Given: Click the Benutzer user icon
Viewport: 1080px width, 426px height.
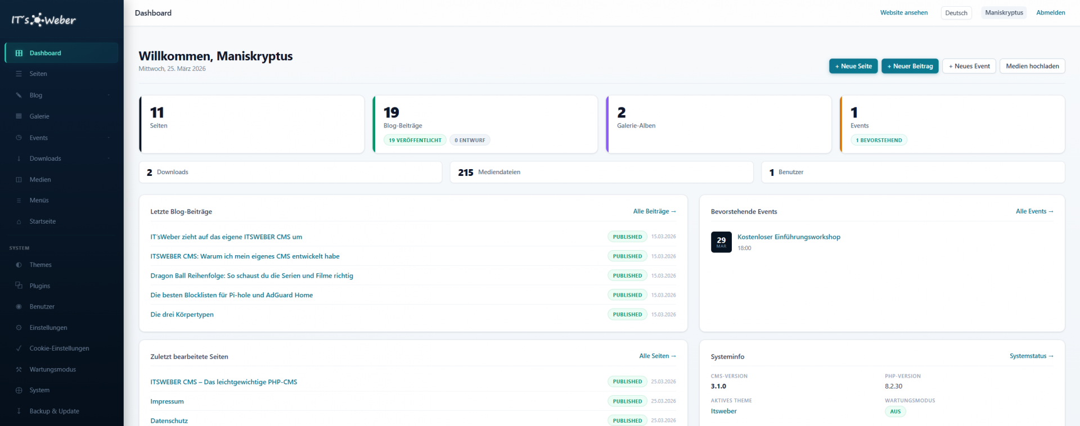Looking at the screenshot, I should [19, 306].
